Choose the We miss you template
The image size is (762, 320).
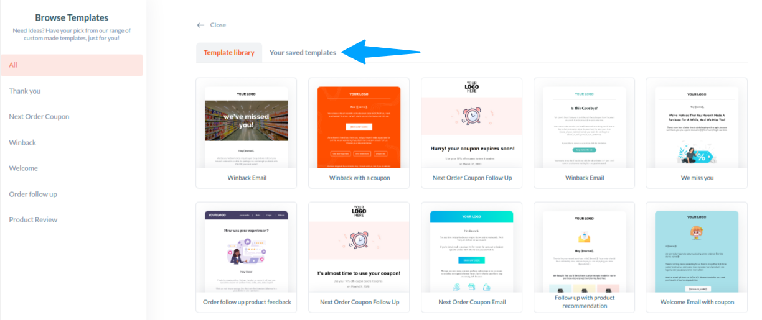point(697,133)
